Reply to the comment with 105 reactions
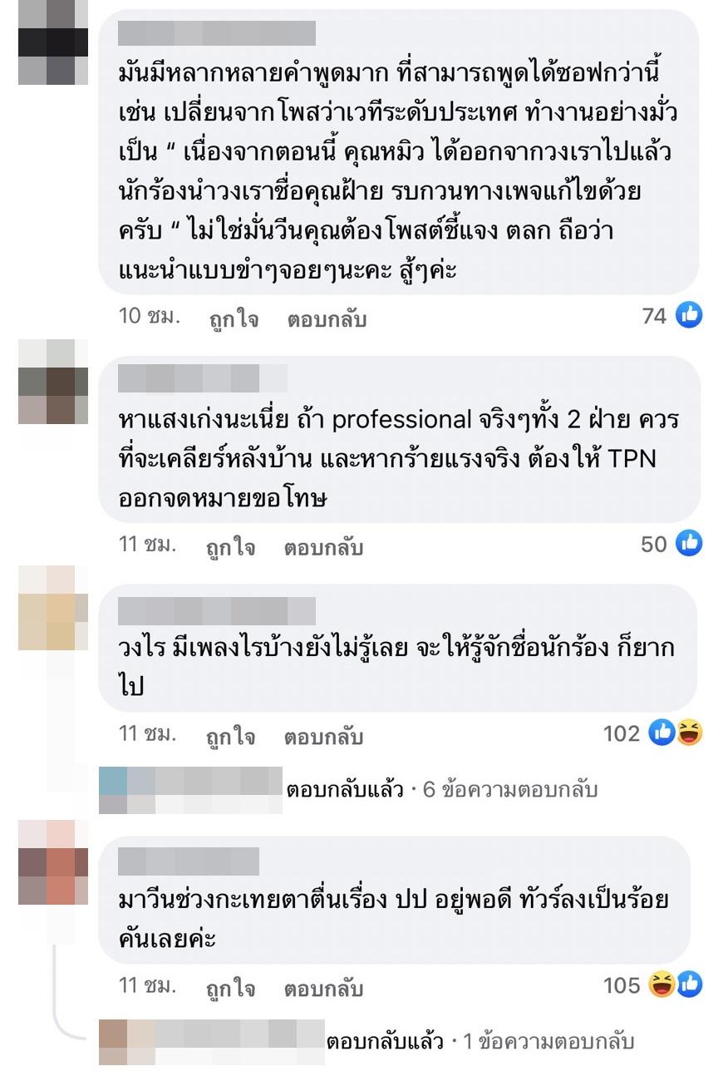 [323, 989]
